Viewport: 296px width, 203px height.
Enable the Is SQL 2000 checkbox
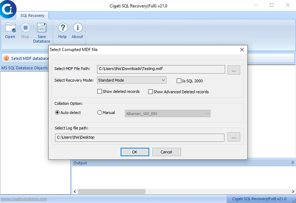coord(179,81)
